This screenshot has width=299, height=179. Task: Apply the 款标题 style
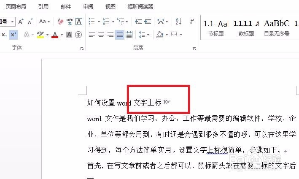coord(246,28)
